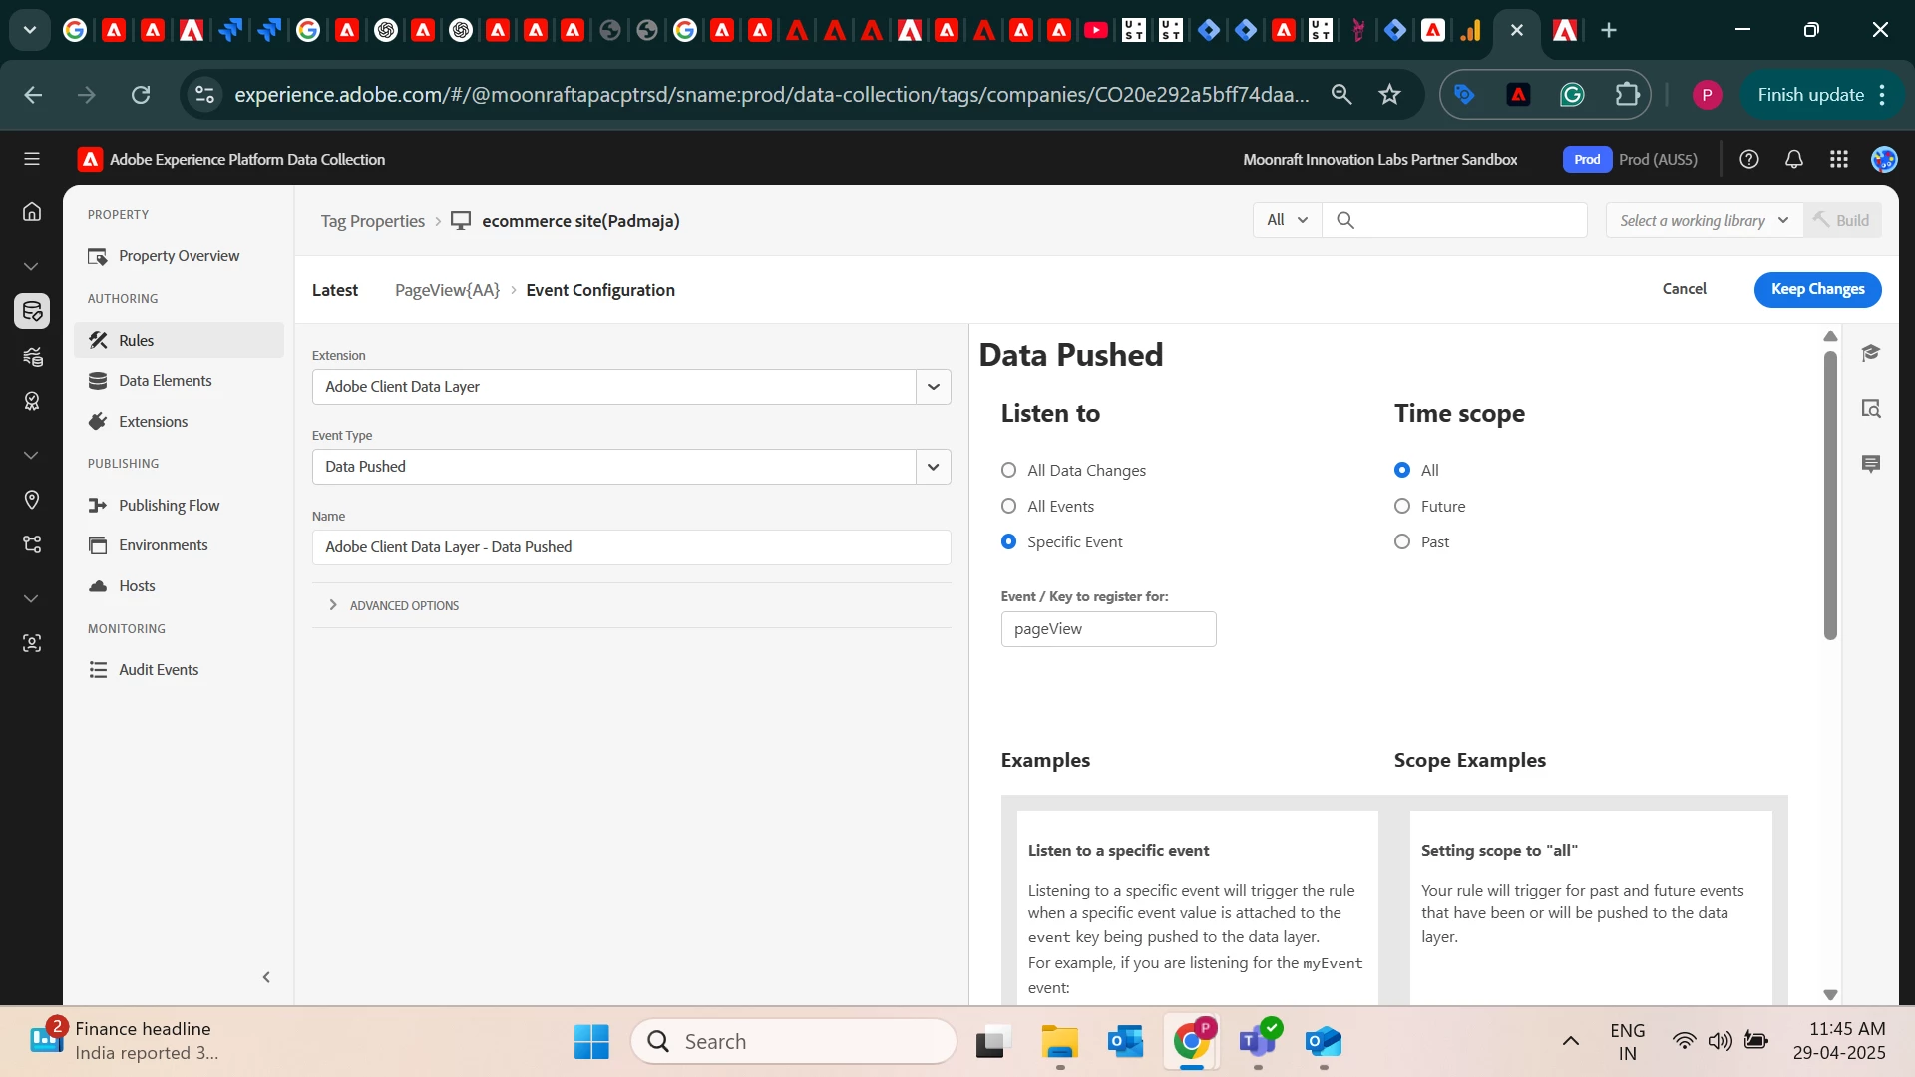
Task: Collapse the sidebar with left chevron
Action: (266, 977)
